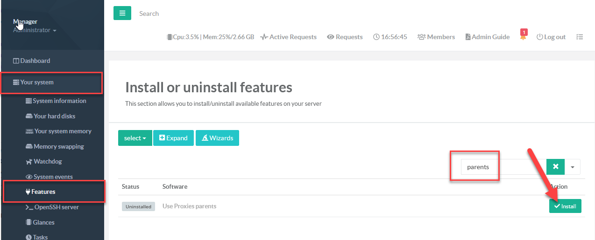Open the Dashboard menu item
The height and width of the screenshot is (240, 595).
[x=35, y=61]
